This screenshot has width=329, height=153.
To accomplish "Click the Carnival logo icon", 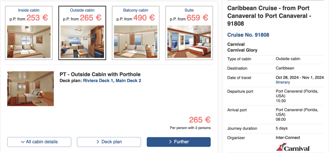I will point(293,147).
